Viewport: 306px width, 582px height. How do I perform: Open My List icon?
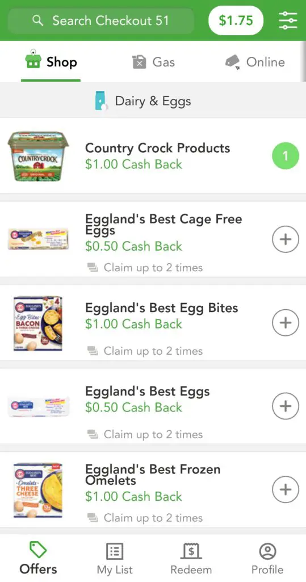pos(115,551)
